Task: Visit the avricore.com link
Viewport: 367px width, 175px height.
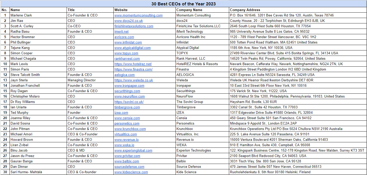Action: (x=124, y=37)
